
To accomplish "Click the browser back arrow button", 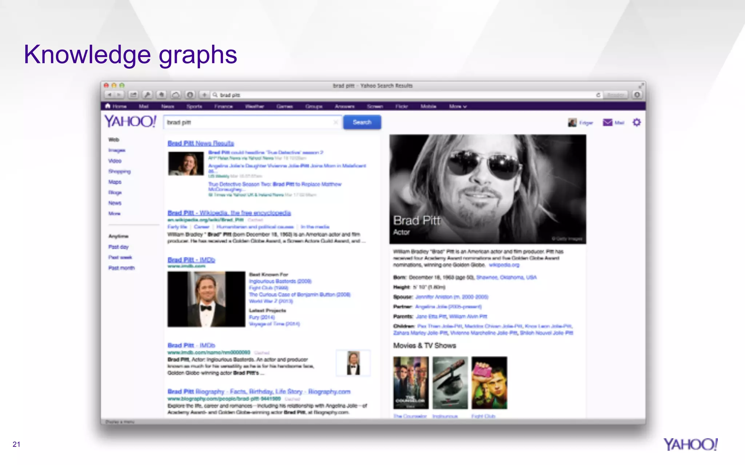I will coord(109,95).
